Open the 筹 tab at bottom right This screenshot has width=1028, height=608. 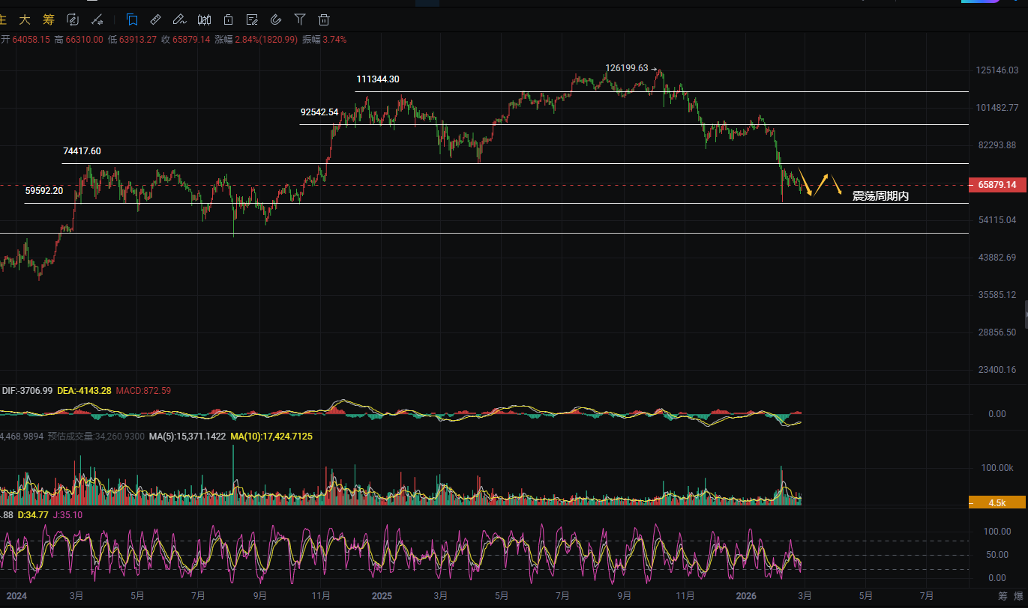(x=1003, y=596)
